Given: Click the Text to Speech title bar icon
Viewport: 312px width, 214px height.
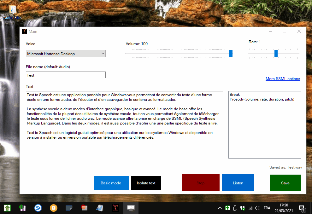Looking at the screenshot, I should pyautogui.click(x=25, y=31).
